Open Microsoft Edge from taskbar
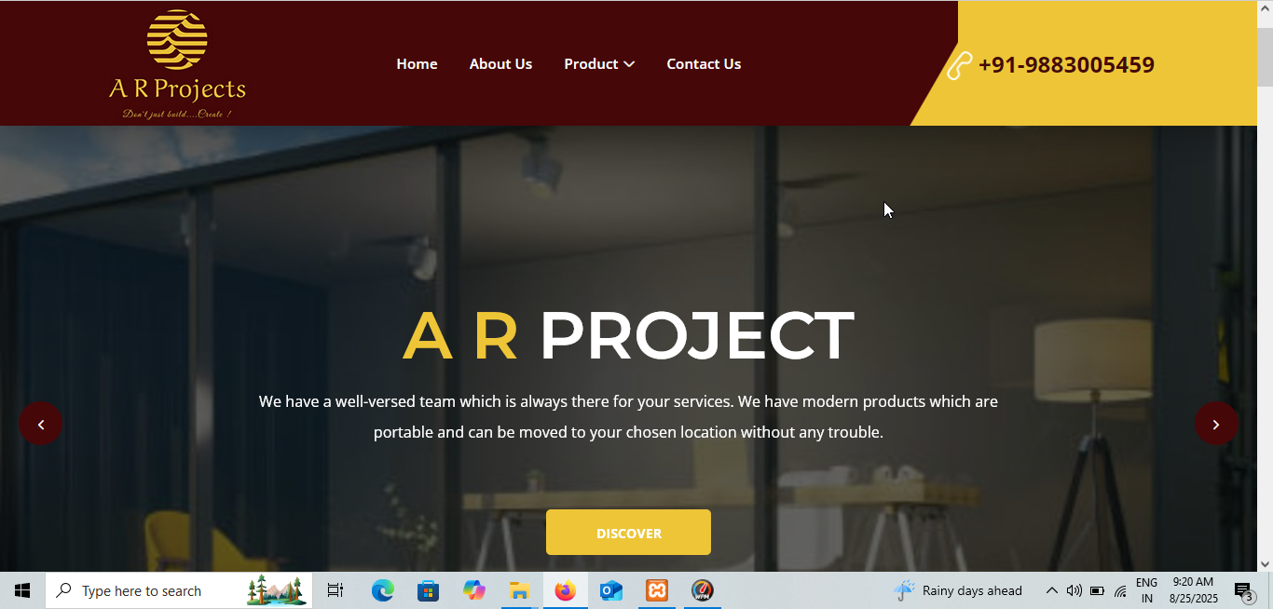The width and height of the screenshot is (1273, 609). (382, 590)
